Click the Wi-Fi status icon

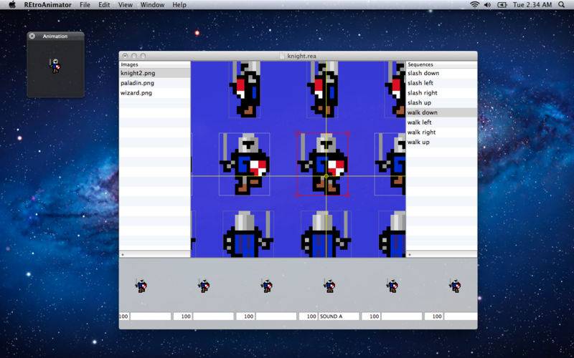tap(475, 5)
